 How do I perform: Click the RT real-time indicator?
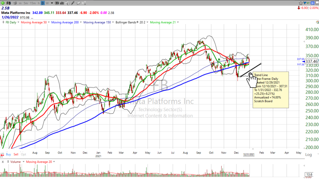pos(308,3)
